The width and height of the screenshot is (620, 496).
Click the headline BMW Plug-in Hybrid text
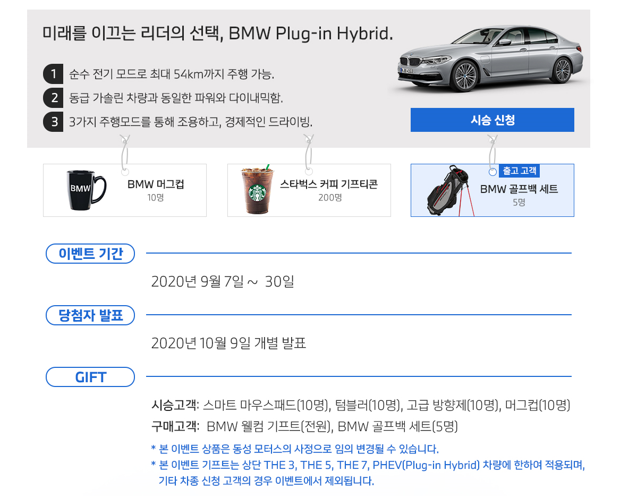(311, 33)
